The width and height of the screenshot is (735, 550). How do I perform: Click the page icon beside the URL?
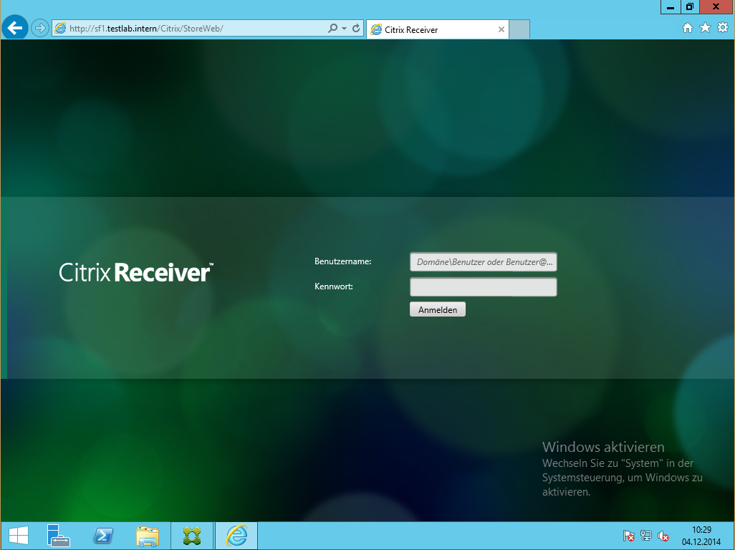pyautogui.click(x=60, y=28)
